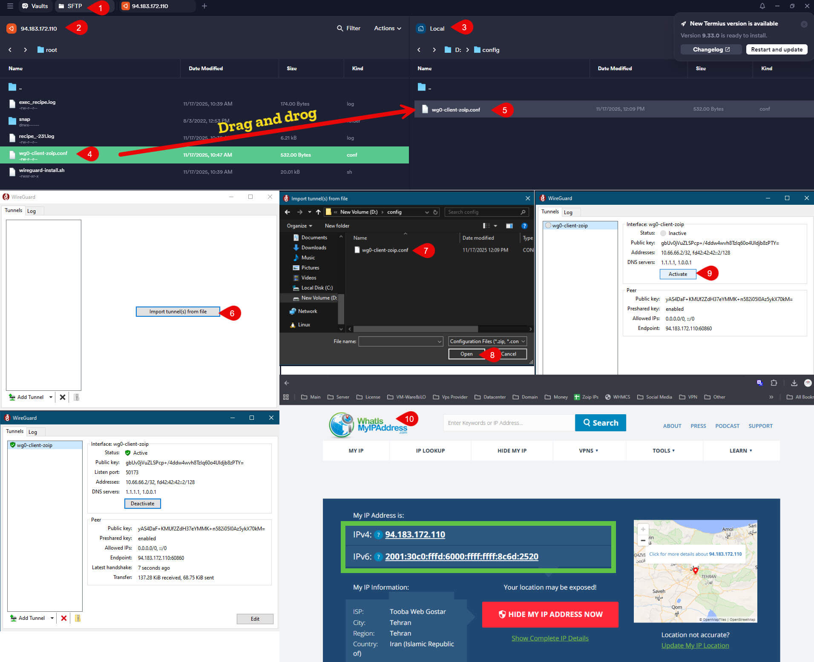The width and height of the screenshot is (814, 662).
Task: Open the Actions dropdown in Termius
Action: 386,28
